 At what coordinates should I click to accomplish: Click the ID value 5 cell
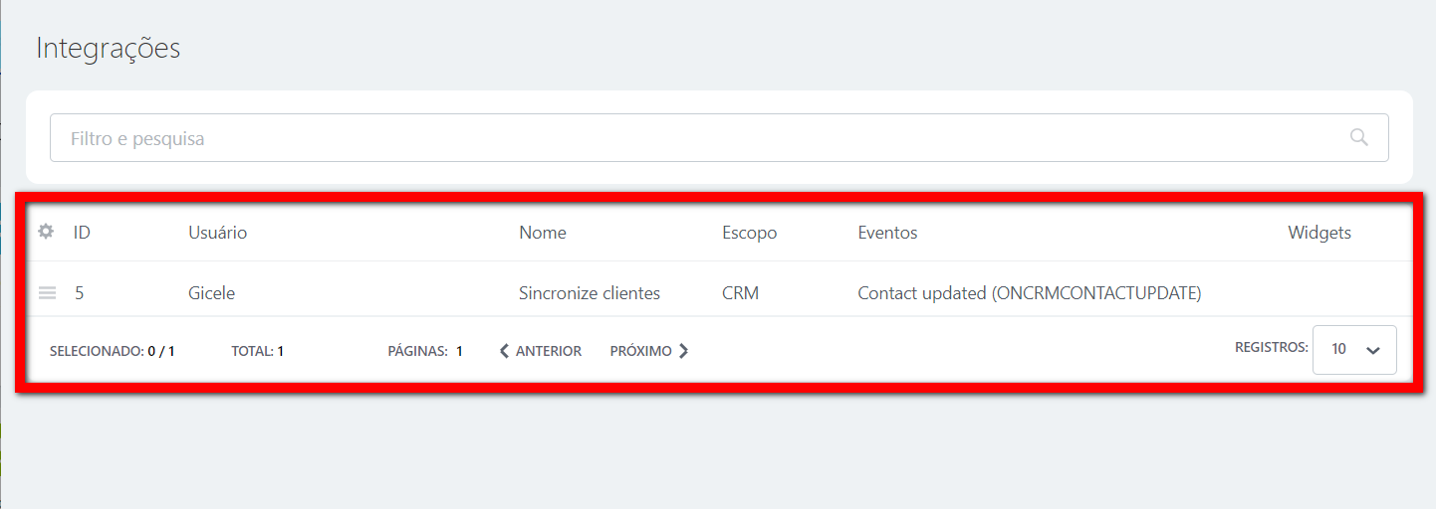tap(80, 293)
